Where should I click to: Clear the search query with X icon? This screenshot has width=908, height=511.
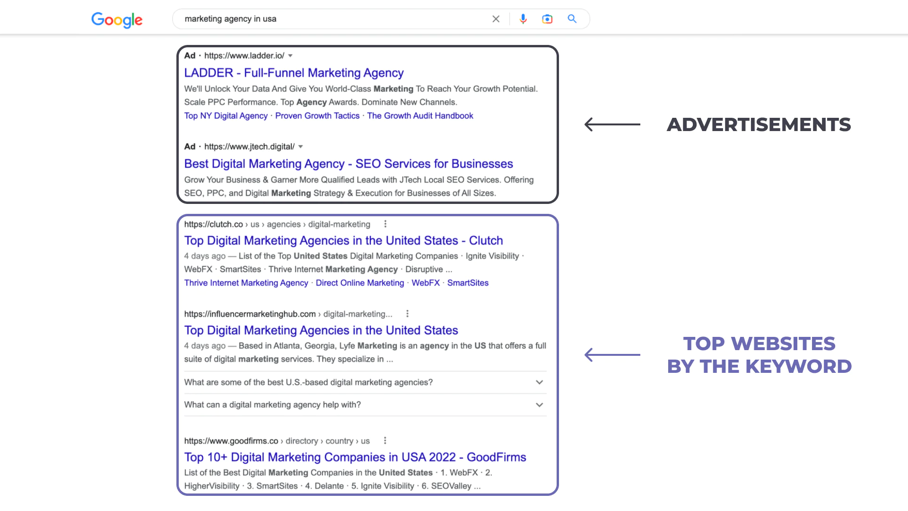(x=496, y=19)
